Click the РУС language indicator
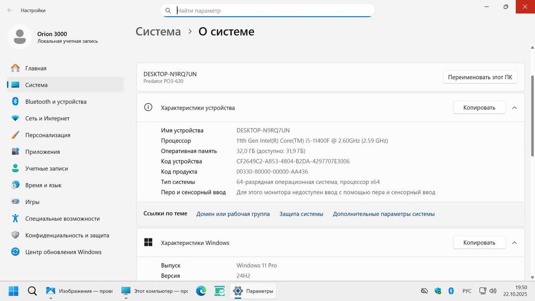The width and height of the screenshot is (535, 301). click(x=467, y=291)
